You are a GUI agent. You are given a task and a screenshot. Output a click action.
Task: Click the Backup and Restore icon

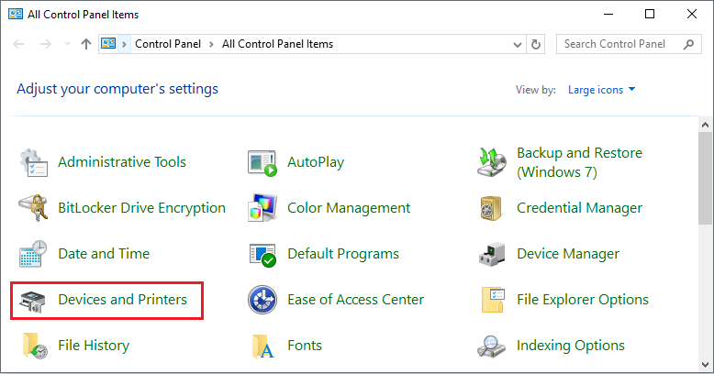point(492,162)
